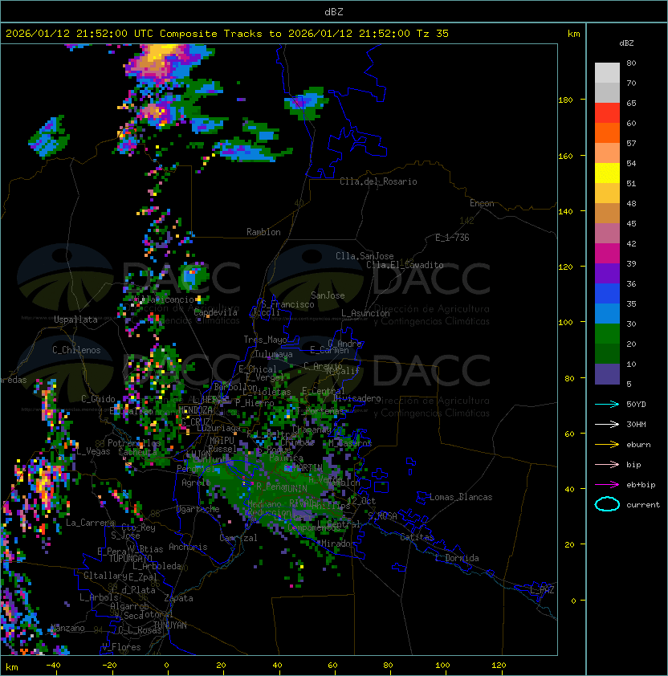Pick the bright yellow 51–54 dBZ swatch
The image size is (668, 676).
click(x=607, y=173)
